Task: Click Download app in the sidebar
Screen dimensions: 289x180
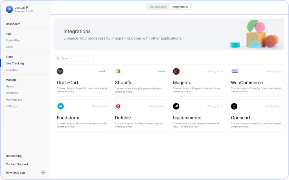Action: tap(15, 173)
